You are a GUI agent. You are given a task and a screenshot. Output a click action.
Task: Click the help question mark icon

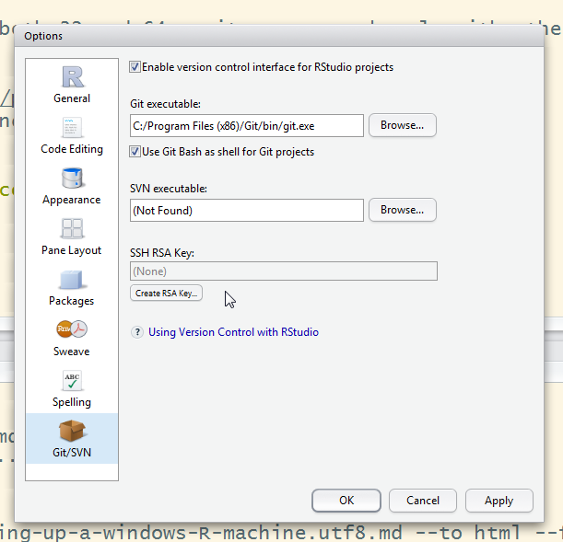136,332
